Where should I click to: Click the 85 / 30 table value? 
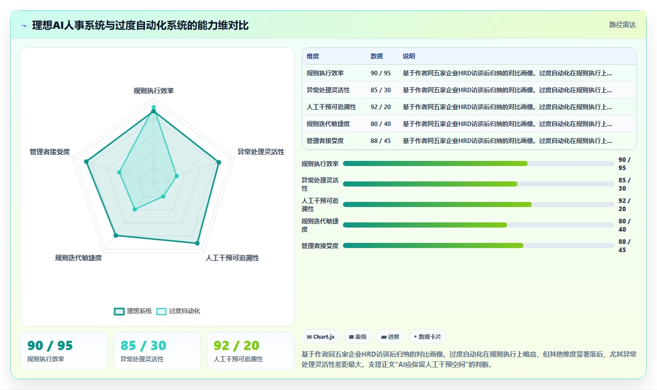(x=381, y=90)
